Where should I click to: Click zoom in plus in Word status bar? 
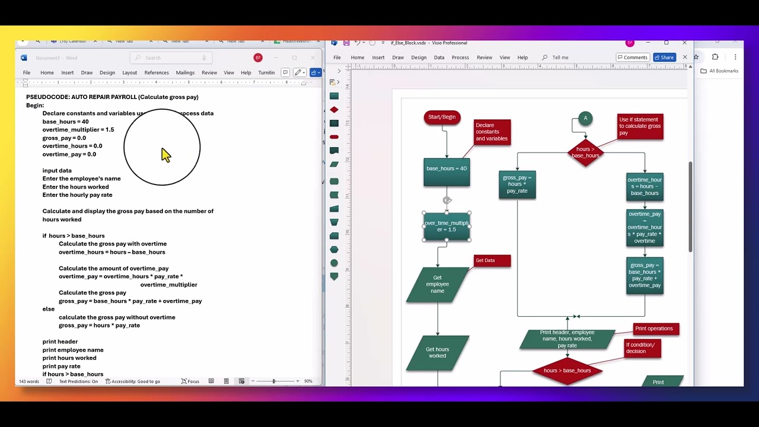(297, 381)
